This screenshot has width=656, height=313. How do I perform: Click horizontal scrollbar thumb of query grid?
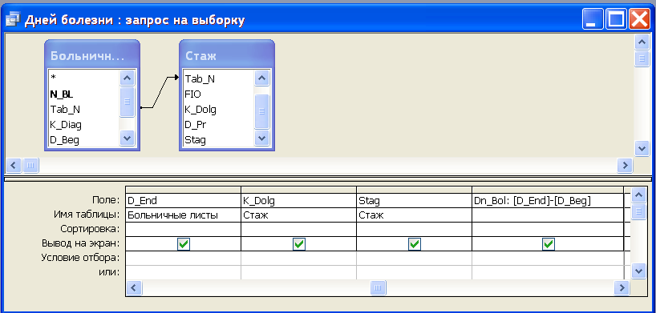(x=379, y=287)
